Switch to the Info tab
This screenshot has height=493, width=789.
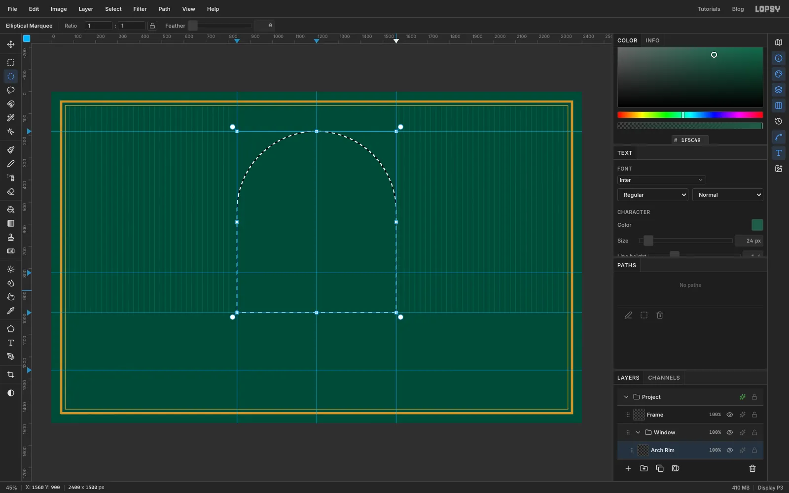pos(652,40)
